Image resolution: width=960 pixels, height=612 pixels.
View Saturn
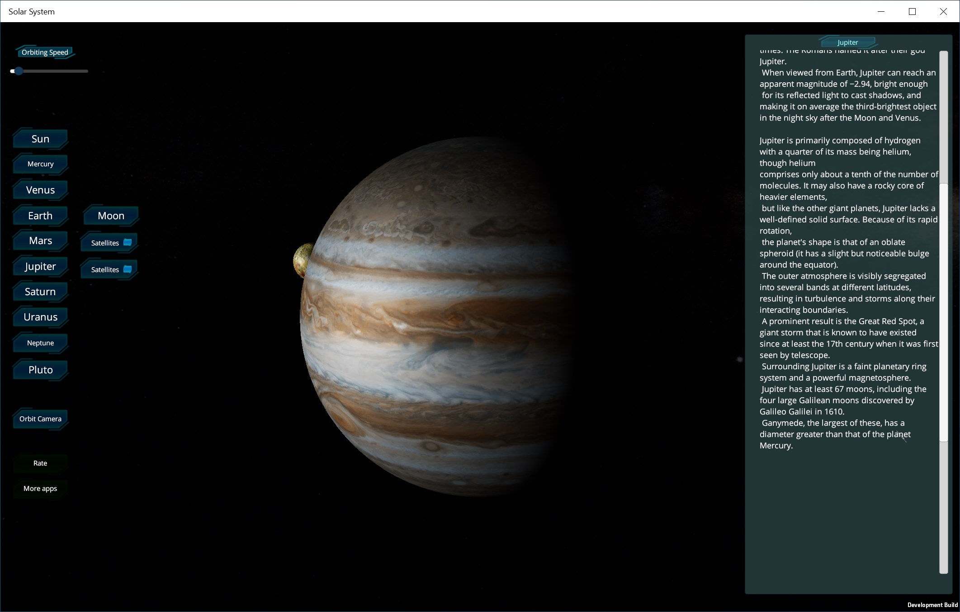coord(40,292)
